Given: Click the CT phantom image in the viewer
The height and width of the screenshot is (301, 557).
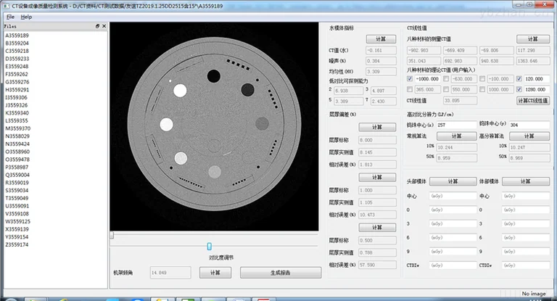Looking at the screenshot, I should coord(214,126).
